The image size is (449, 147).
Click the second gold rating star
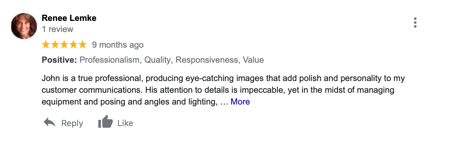pos(55,45)
